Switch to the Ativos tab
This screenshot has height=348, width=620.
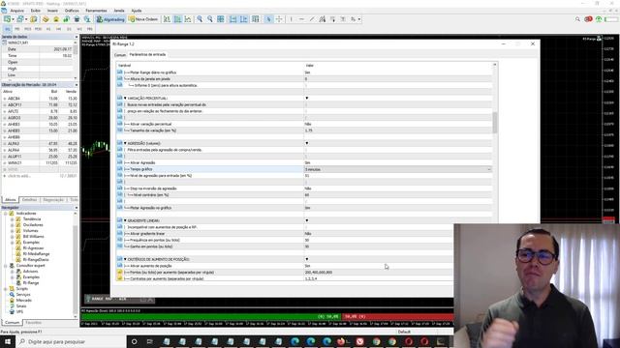pyautogui.click(x=11, y=200)
